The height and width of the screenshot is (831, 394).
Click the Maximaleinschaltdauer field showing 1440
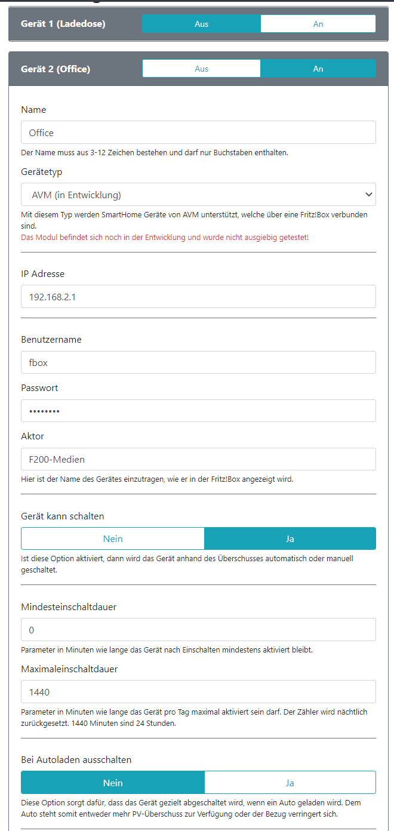tap(198, 692)
